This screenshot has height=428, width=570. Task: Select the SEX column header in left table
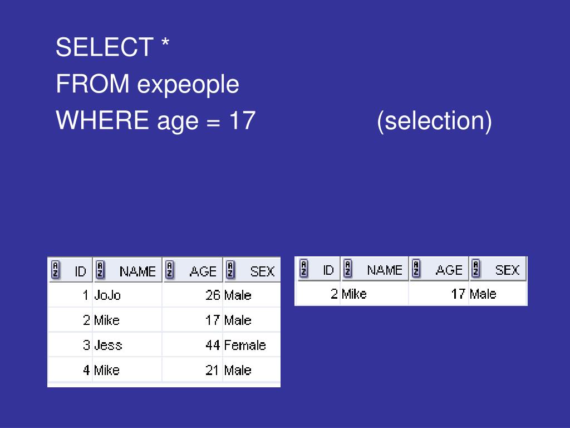(252, 270)
